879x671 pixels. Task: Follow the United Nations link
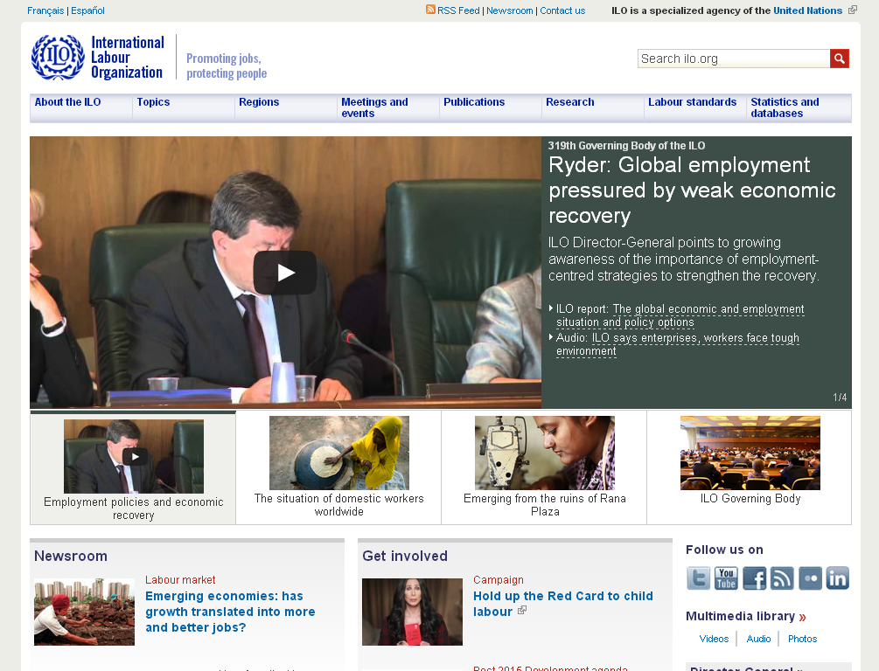pyautogui.click(x=808, y=10)
